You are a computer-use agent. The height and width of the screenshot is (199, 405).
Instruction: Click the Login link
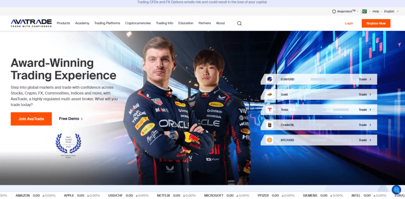point(348,23)
